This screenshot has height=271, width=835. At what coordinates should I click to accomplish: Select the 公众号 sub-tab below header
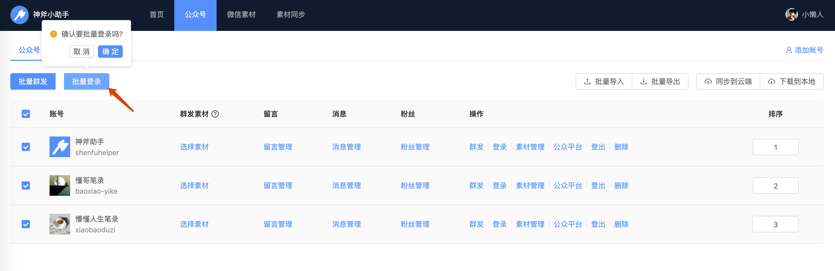(29, 50)
